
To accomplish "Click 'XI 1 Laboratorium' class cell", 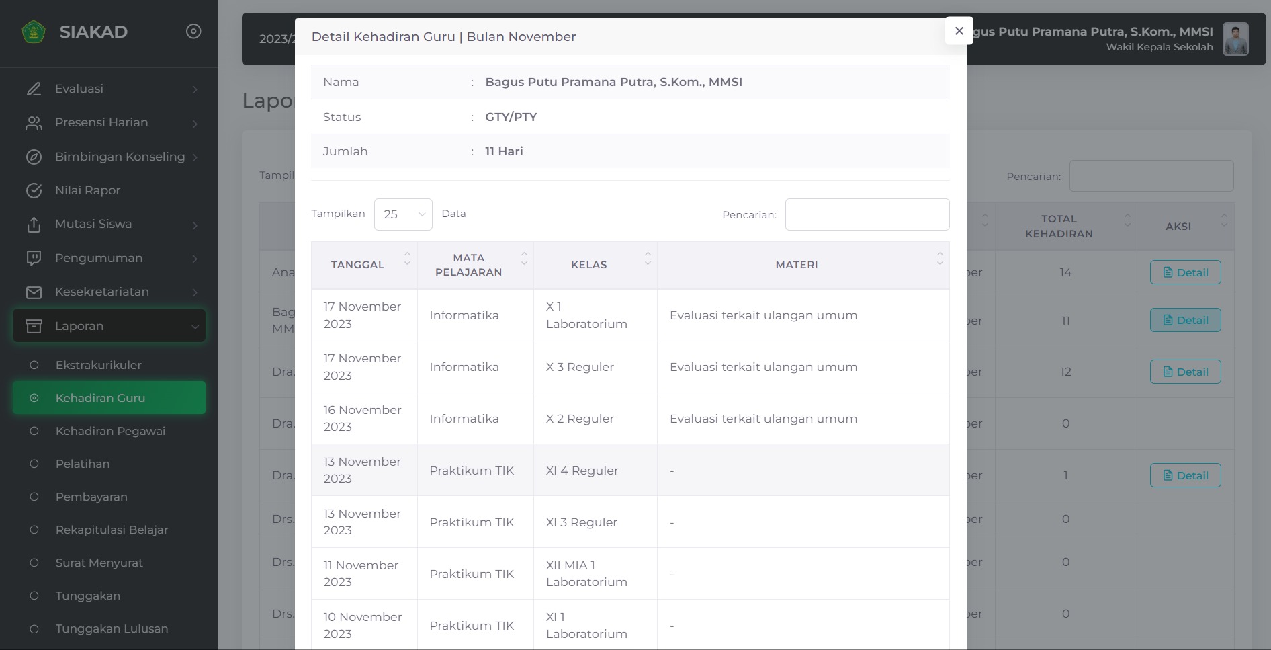I will [595, 626].
